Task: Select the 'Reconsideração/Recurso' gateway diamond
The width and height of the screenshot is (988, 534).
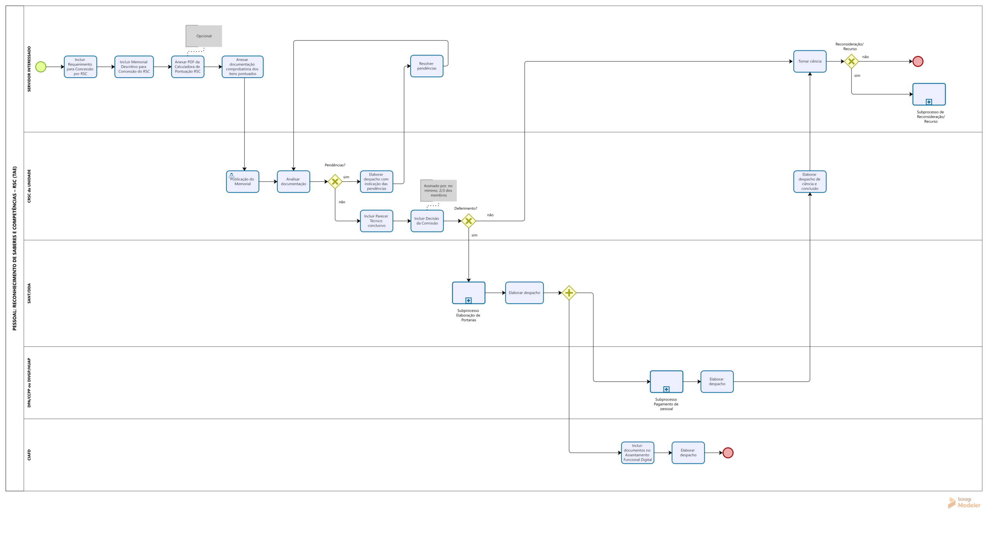Action: pos(851,61)
